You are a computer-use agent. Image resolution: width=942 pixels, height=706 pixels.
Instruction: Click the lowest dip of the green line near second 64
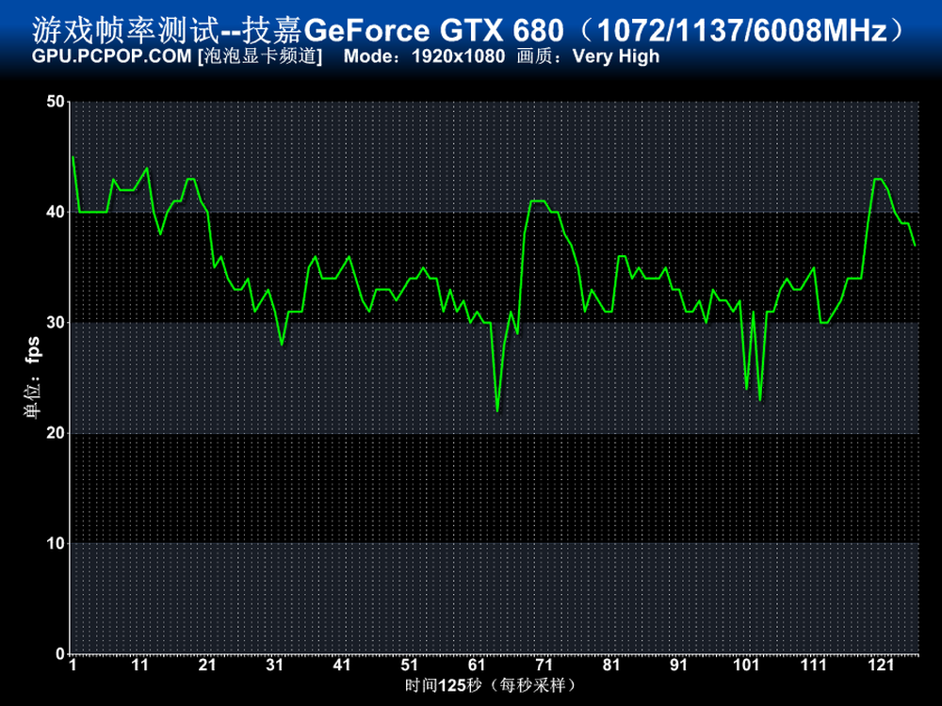[x=497, y=410]
